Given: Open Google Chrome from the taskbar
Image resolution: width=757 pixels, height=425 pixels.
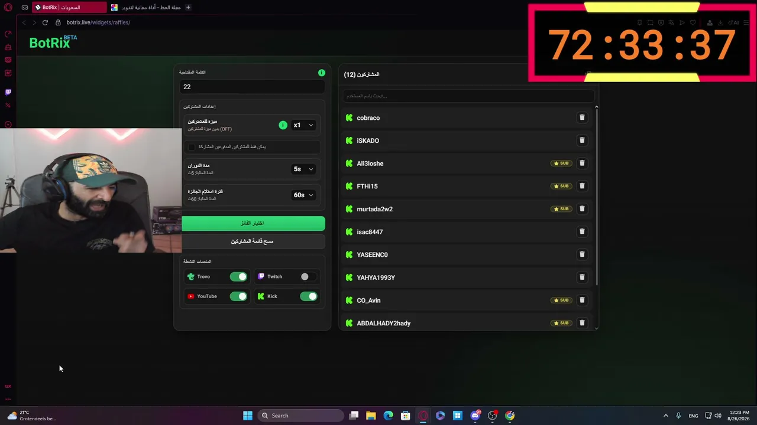Looking at the screenshot, I should click(x=510, y=416).
